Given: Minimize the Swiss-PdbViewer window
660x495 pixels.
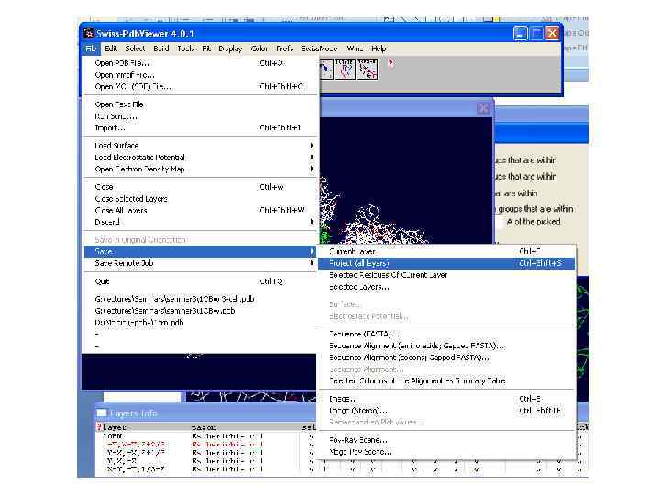Looking at the screenshot, I should click(x=521, y=33).
